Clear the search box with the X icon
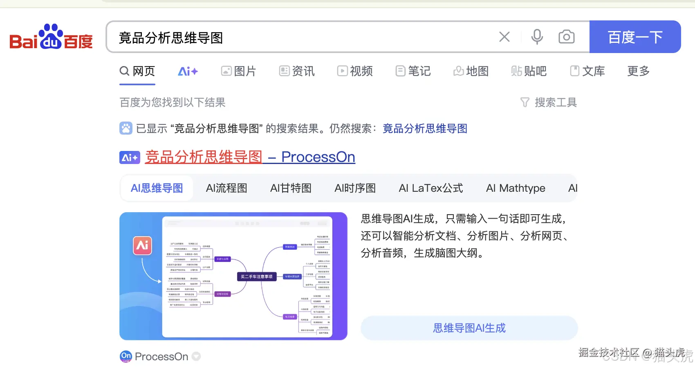This screenshot has width=695, height=368. pos(504,37)
